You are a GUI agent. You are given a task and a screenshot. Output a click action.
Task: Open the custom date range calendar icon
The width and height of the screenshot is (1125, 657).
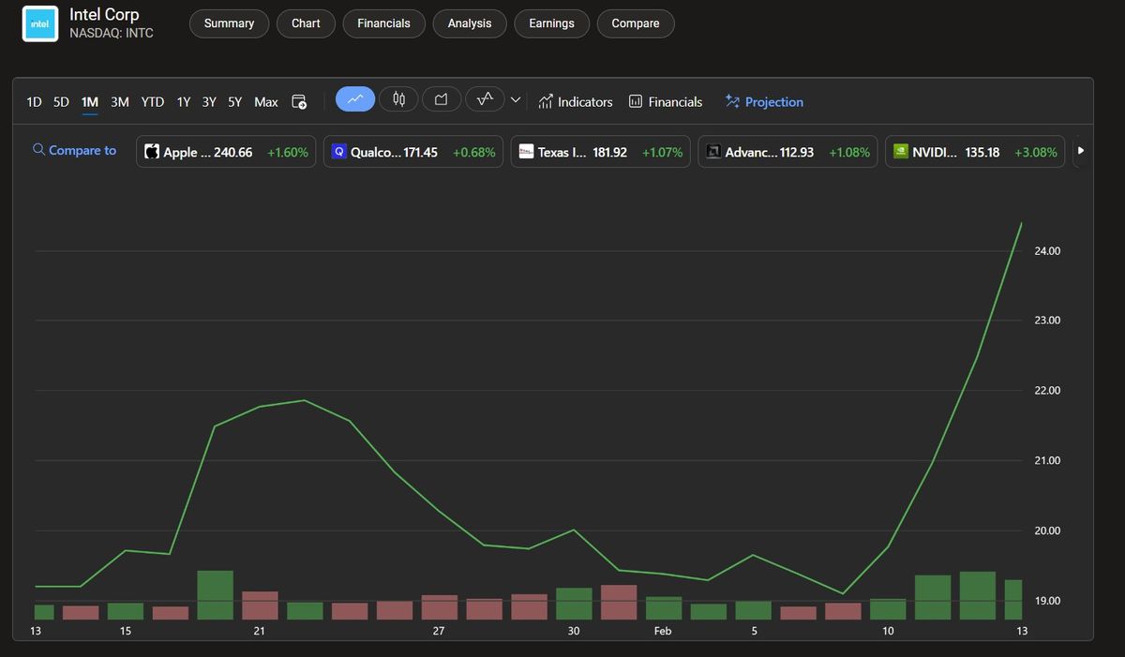[x=298, y=102]
